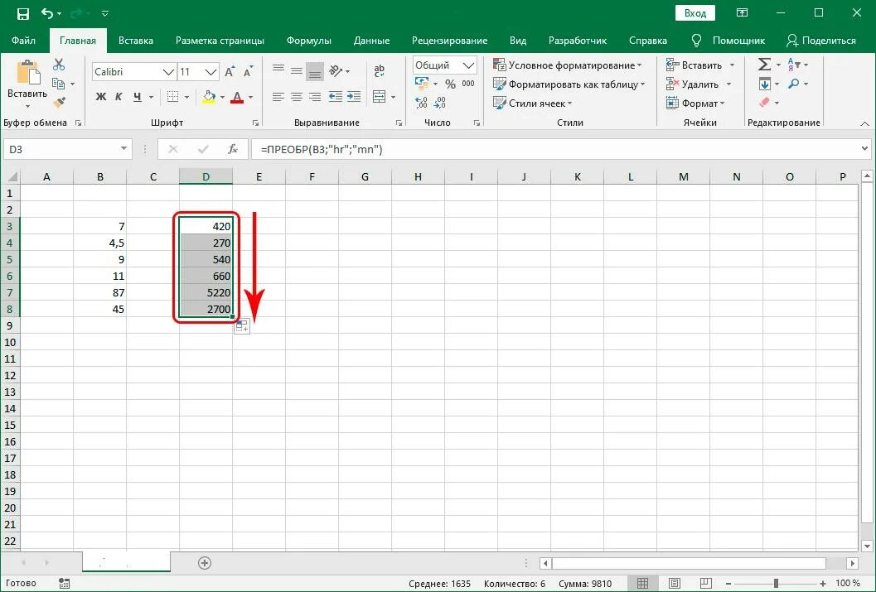Open the font size 11 dropdown

[211, 72]
